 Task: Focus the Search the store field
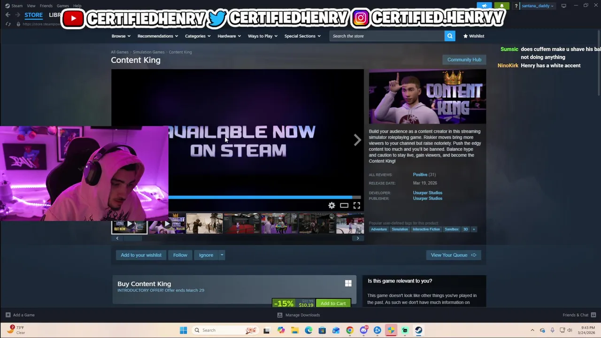click(x=387, y=36)
